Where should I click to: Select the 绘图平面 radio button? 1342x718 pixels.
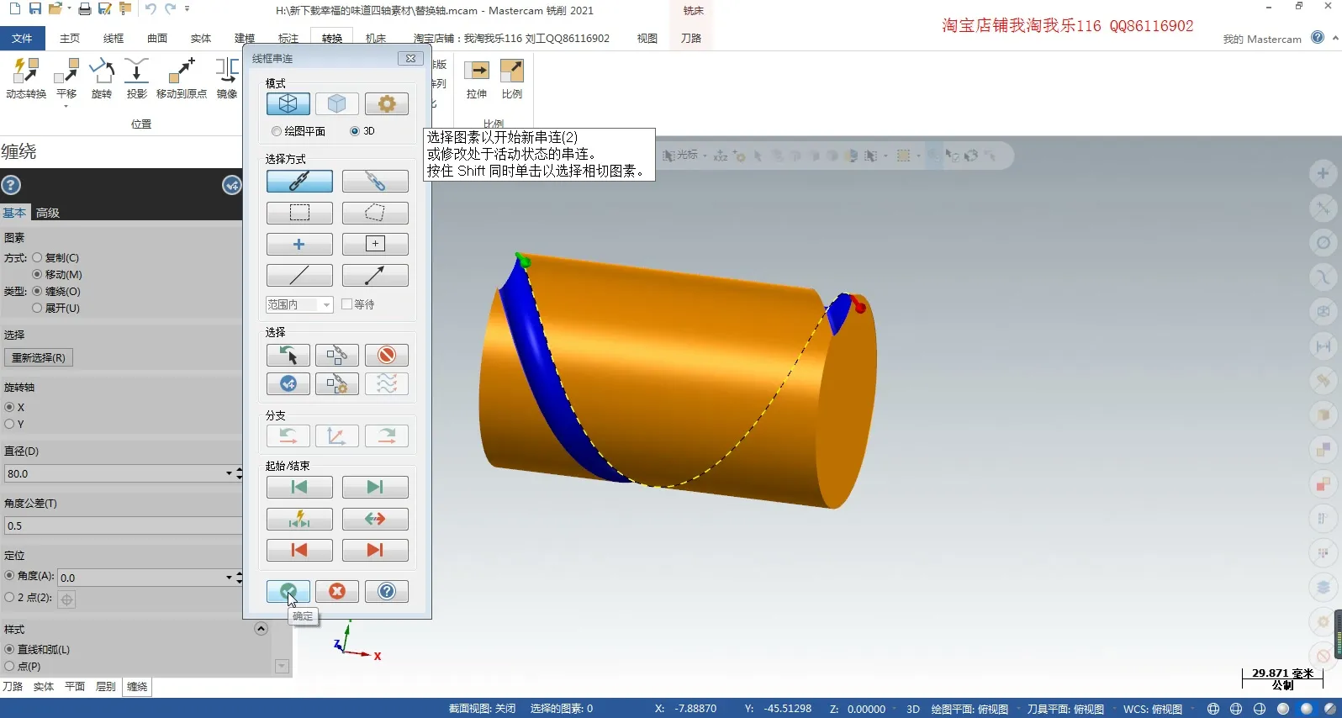[x=277, y=131]
